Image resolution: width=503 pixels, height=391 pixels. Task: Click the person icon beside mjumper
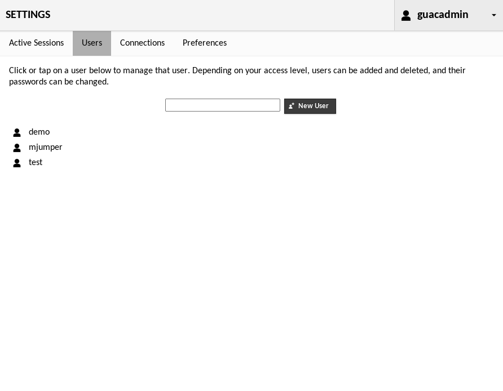coord(17,148)
